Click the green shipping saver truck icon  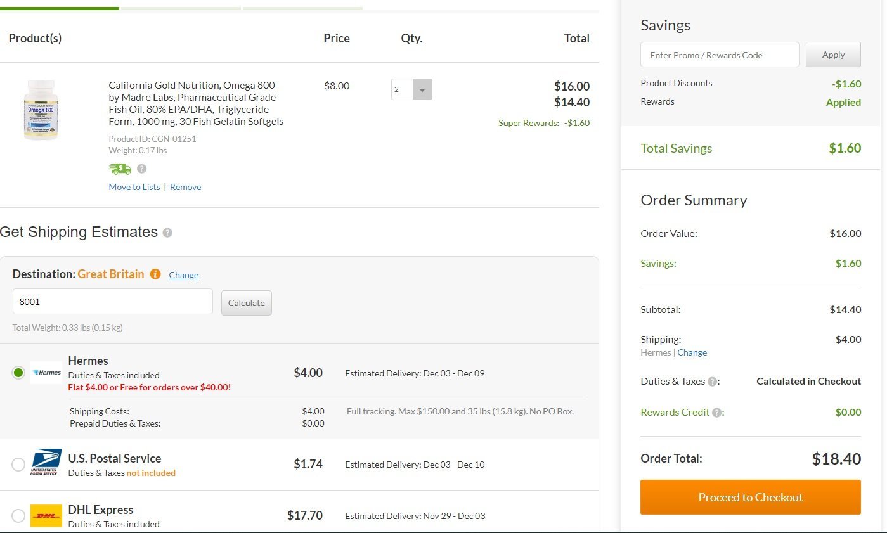120,169
